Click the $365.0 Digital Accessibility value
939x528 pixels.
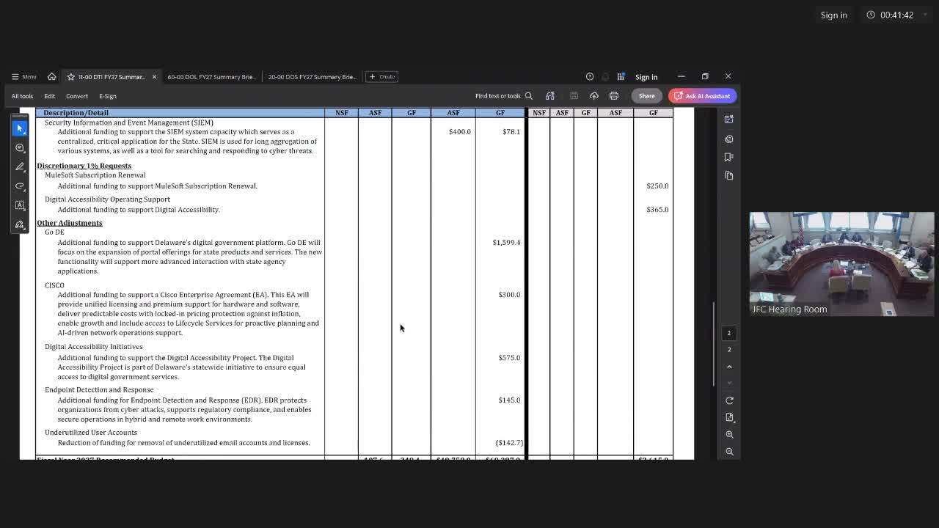pos(657,210)
